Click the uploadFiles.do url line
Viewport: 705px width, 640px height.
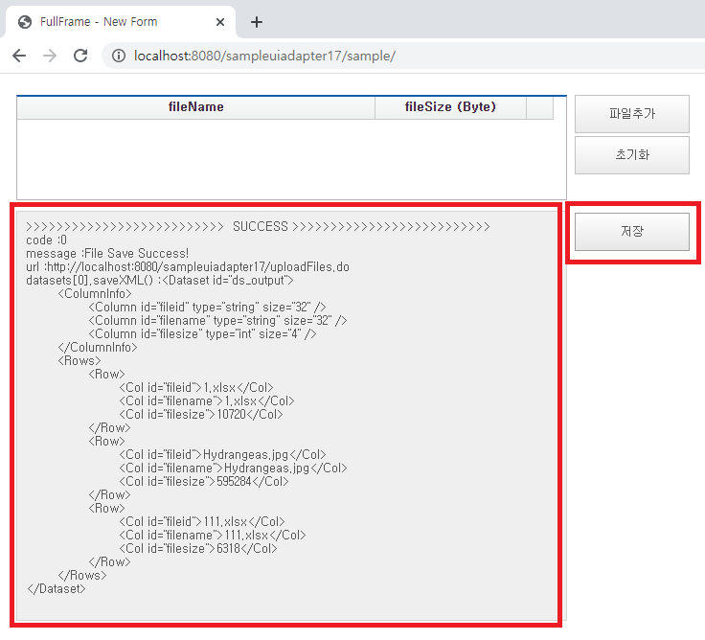click(x=188, y=267)
